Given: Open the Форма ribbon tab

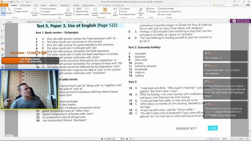Looking at the screenshot, I should pyautogui.click(x=44, y=5).
